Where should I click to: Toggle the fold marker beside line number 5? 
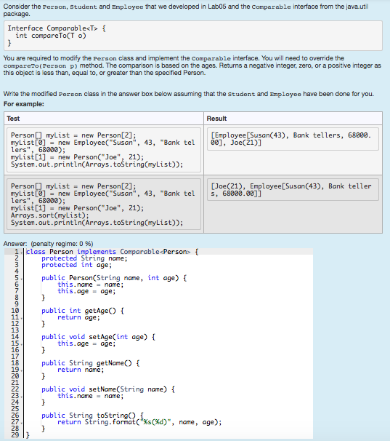pos(22,279)
